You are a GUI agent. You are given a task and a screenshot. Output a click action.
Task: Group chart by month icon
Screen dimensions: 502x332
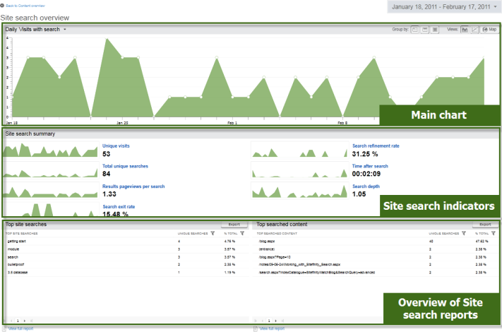[434, 30]
